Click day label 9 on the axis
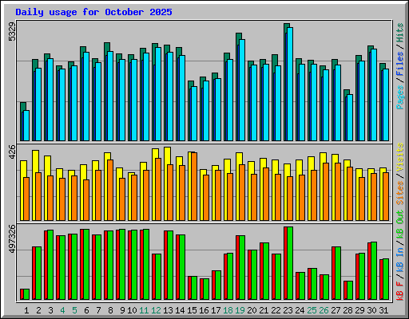This screenshot has width=409, height=319. pyautogui.click(x=122, y=310)
